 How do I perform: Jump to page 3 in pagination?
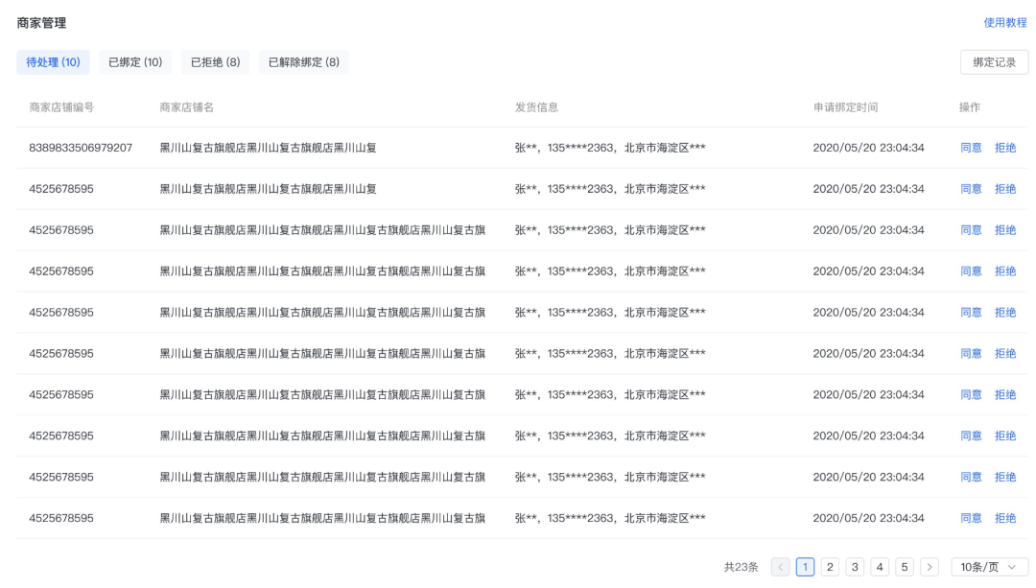click(855, 567)
